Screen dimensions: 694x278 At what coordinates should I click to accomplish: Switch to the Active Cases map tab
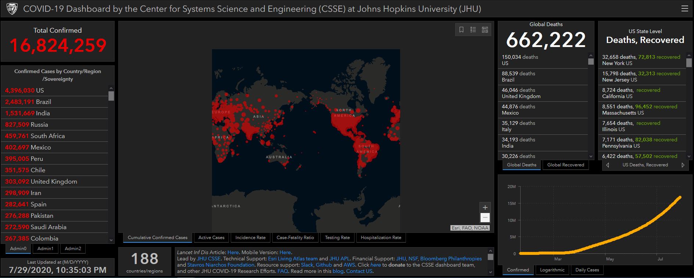[211, 238]
